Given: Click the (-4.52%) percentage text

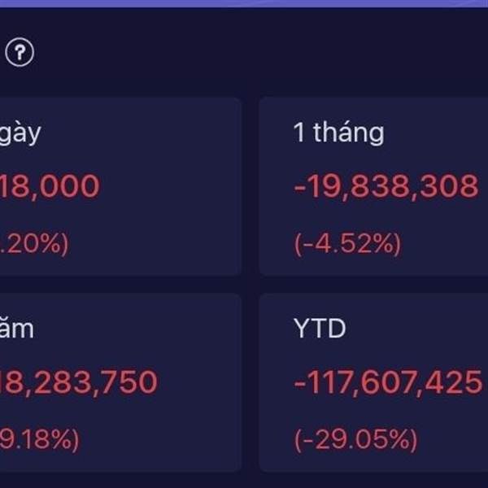Looking at the screenshot, I should [347, 243].
